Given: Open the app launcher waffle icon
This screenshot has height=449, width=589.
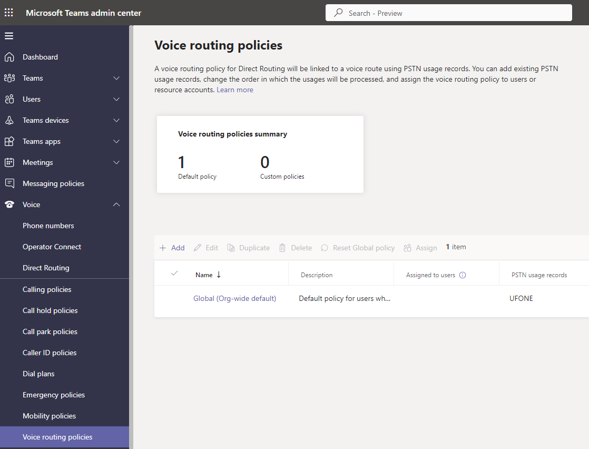Looking at the screenshot, I should tap(8, 13).
